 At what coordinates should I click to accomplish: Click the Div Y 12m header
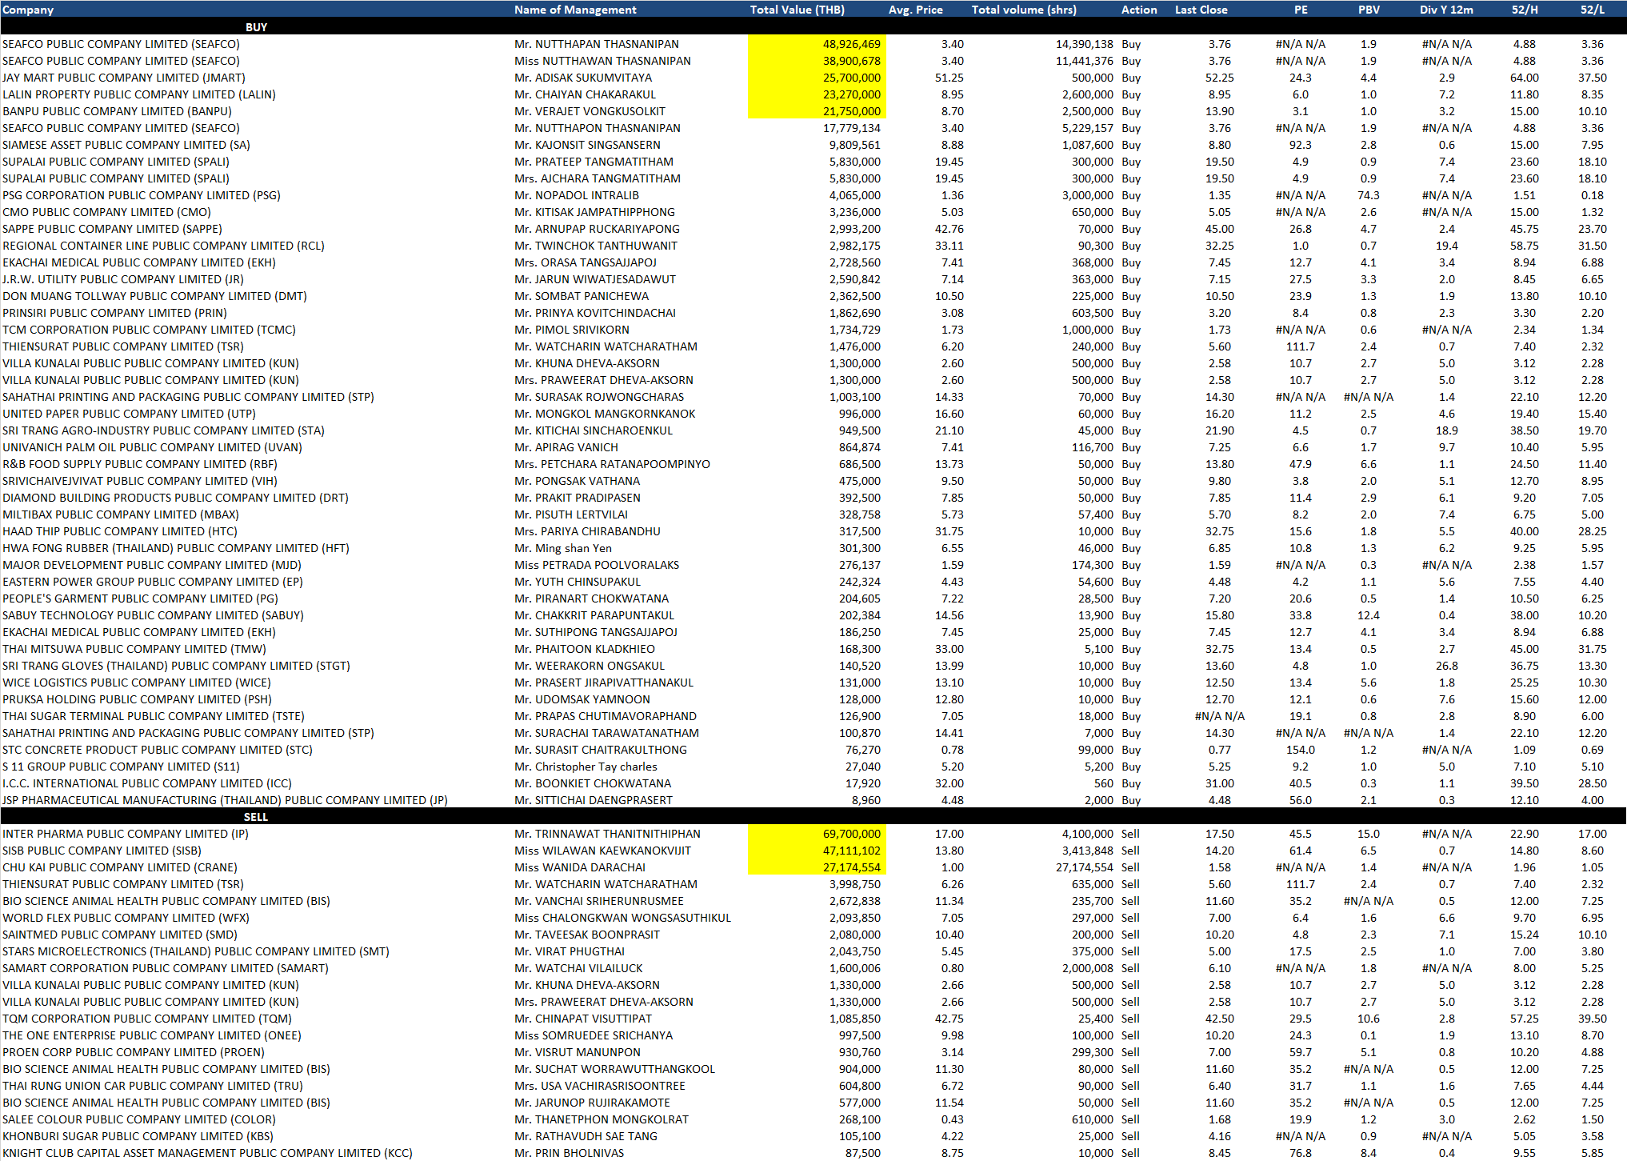1446,10
